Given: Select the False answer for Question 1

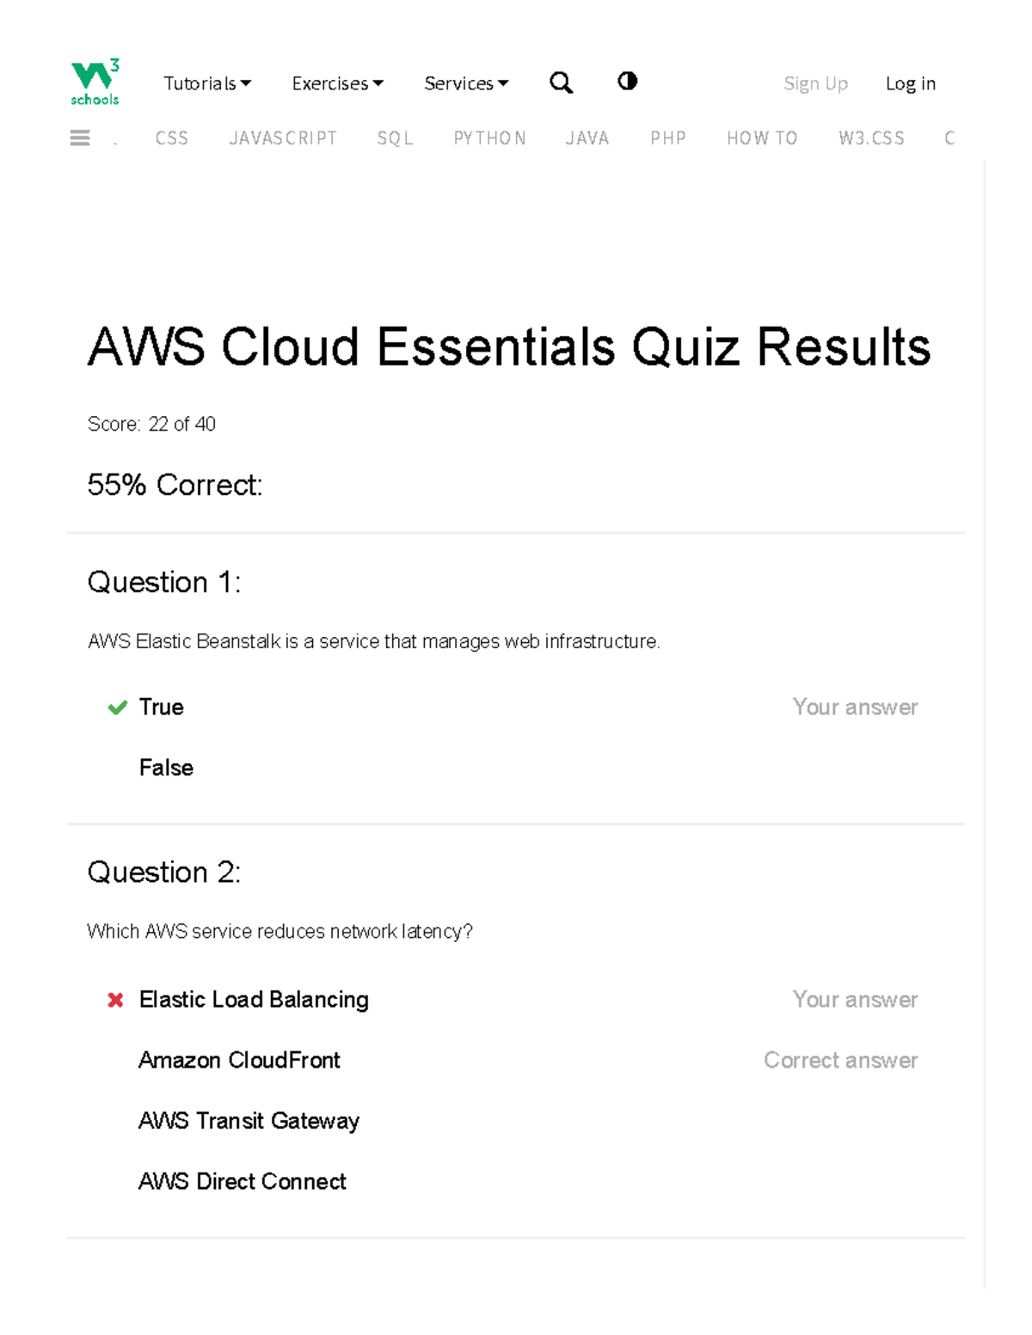Looking at the screenshot, I should point(166,768).
